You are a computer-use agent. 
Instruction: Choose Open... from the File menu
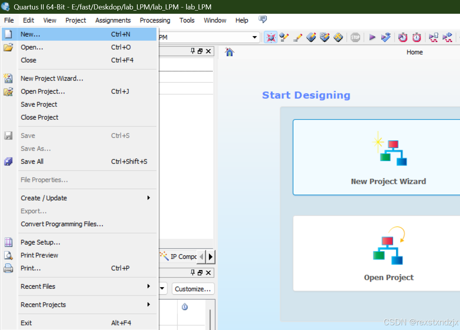[79, 47]
